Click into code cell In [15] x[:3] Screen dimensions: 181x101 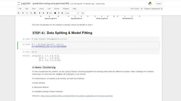point(95,52)
